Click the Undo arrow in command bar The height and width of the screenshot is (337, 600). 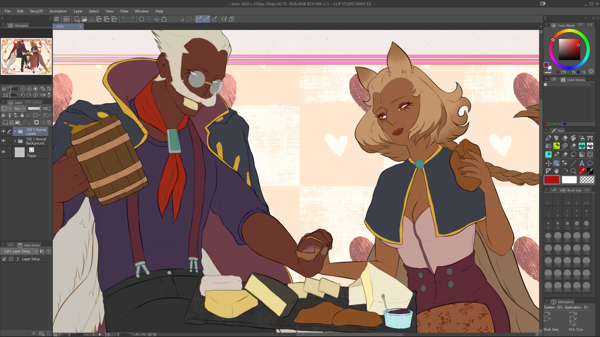[124, 19]
